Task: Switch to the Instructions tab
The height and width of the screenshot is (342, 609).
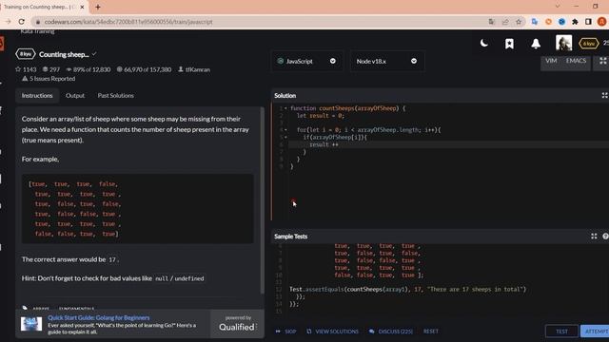Action: coord(37,95)
